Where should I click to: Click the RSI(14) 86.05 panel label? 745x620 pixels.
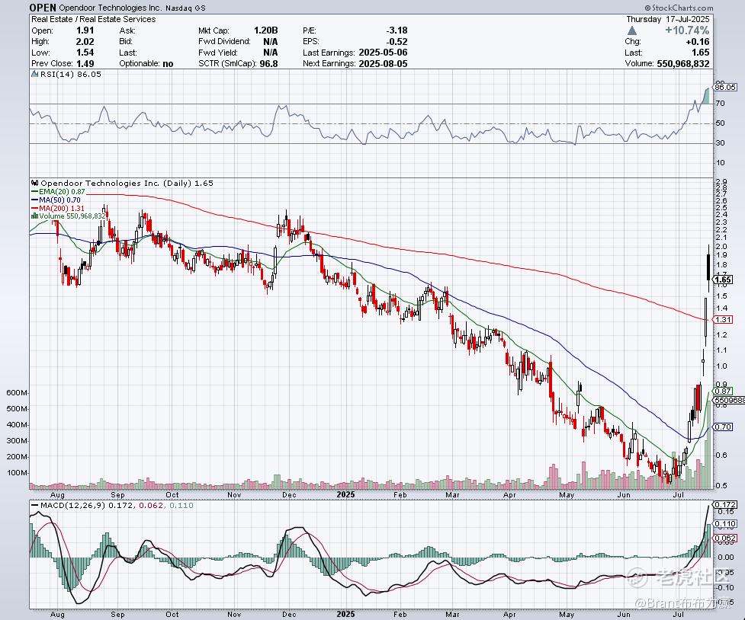71,74
